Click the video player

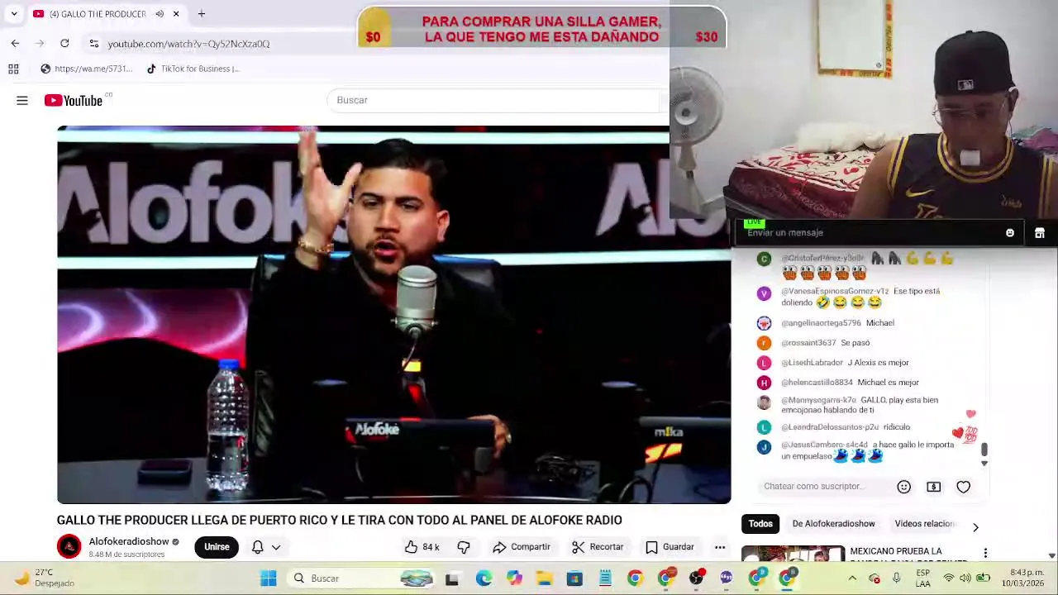tap(393, 315)
